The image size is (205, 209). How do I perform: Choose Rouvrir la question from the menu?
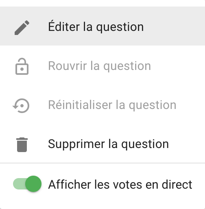(102, 66)
